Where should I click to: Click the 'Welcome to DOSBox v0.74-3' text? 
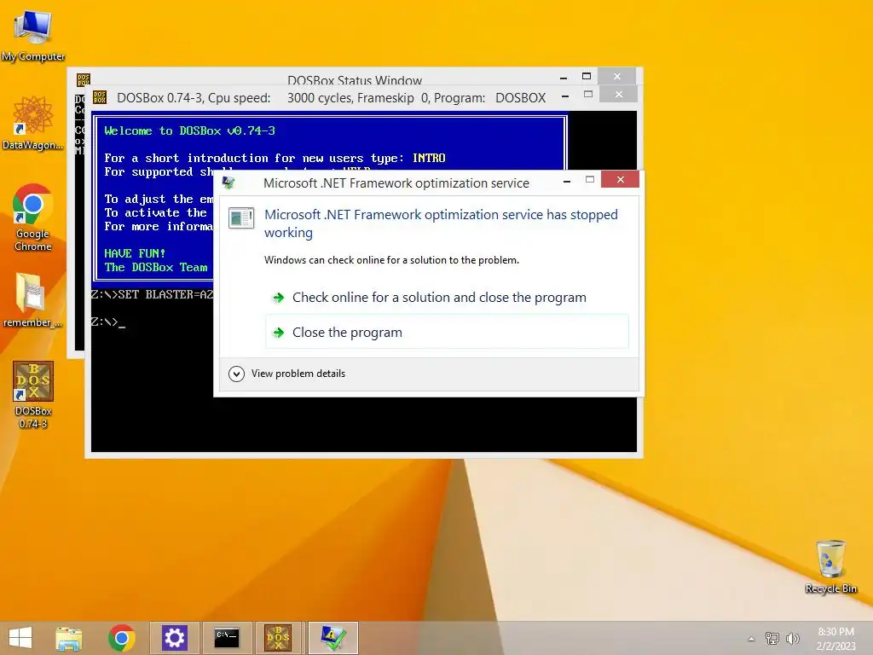[189, 130]
